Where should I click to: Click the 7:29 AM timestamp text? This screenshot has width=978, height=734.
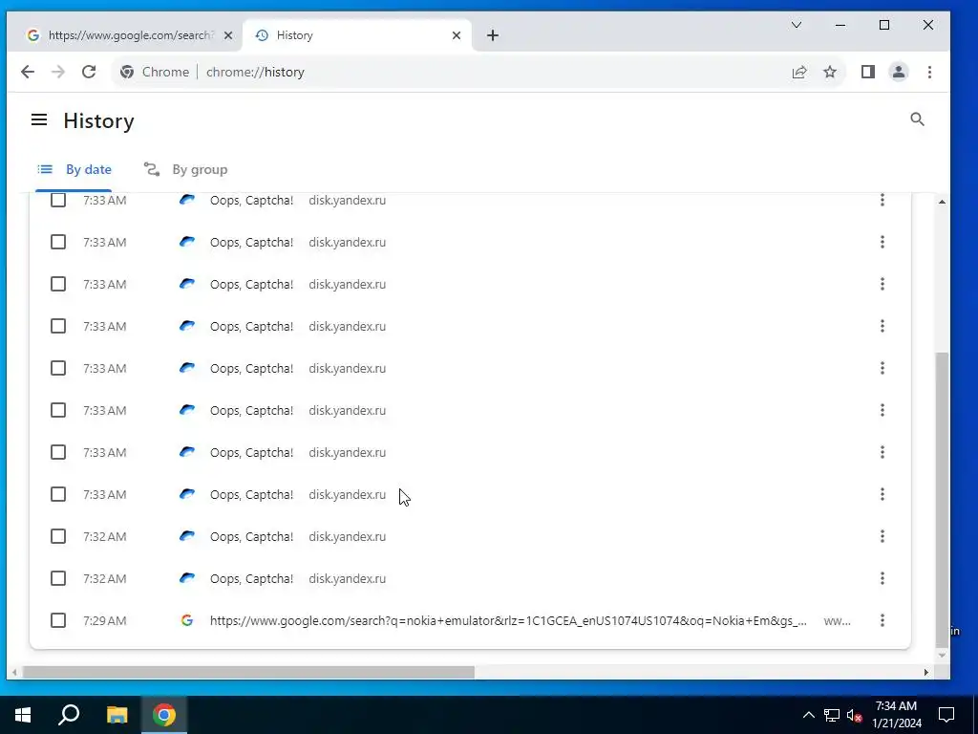coord(105,620)
